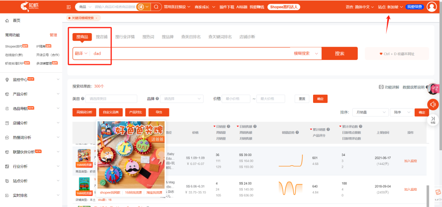Click the 热搜词分析 sidebar icon
442x207 pixels.
click(7, 138)
